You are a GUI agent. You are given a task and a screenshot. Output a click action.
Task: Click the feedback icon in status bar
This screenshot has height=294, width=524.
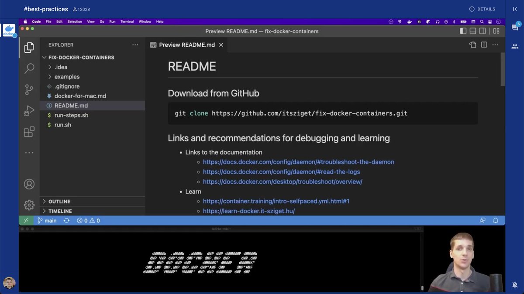tap(483, 220)
